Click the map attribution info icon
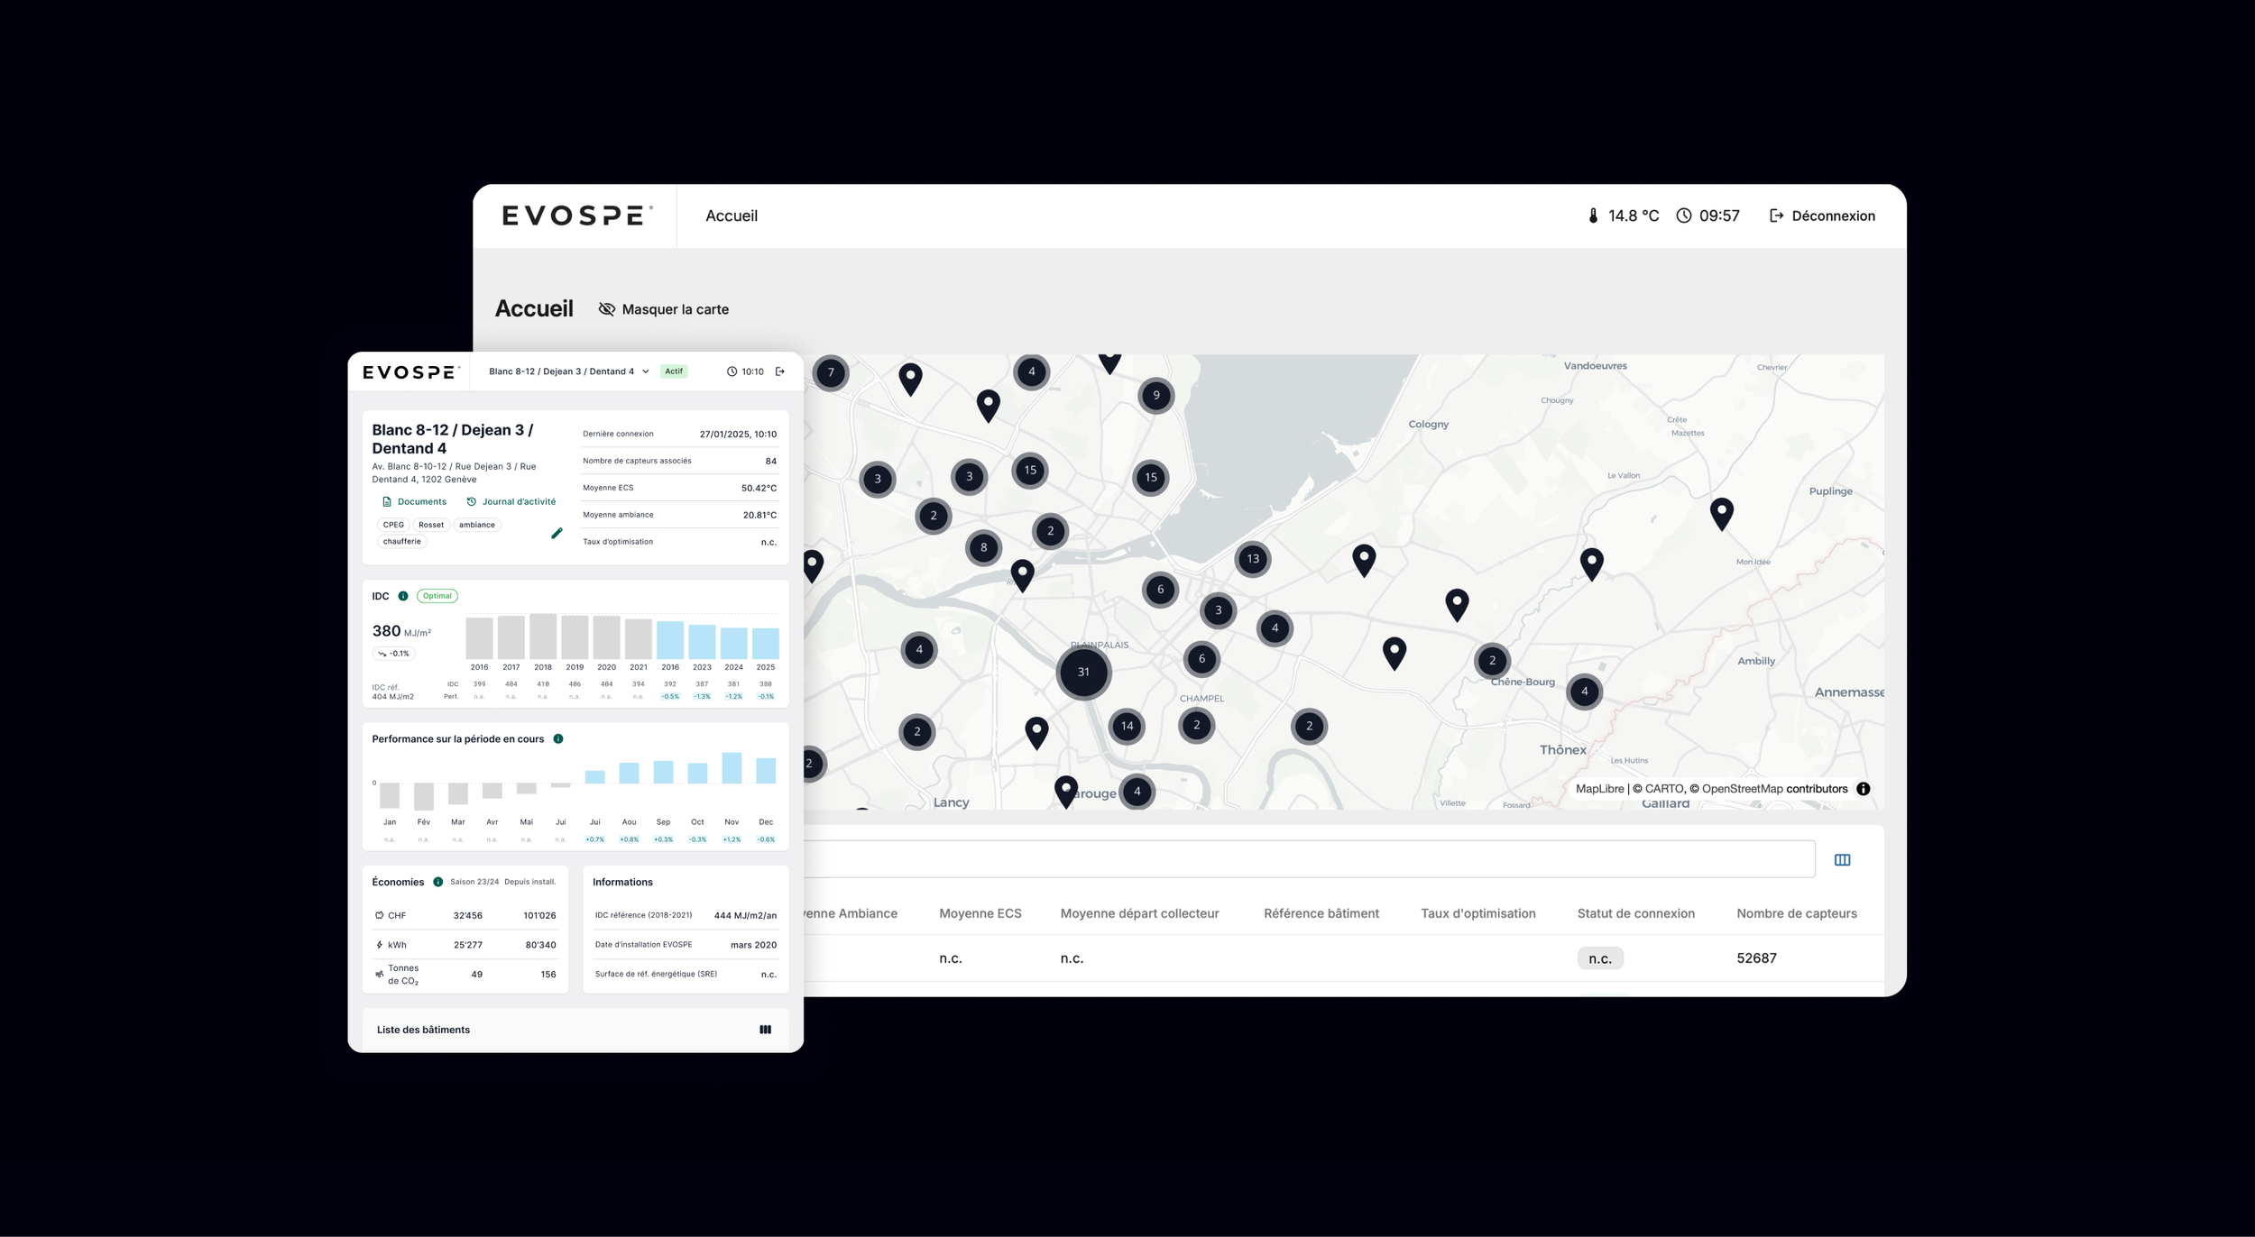The width and height of the screenshot is (2255, 1237). pos(1864,789)
